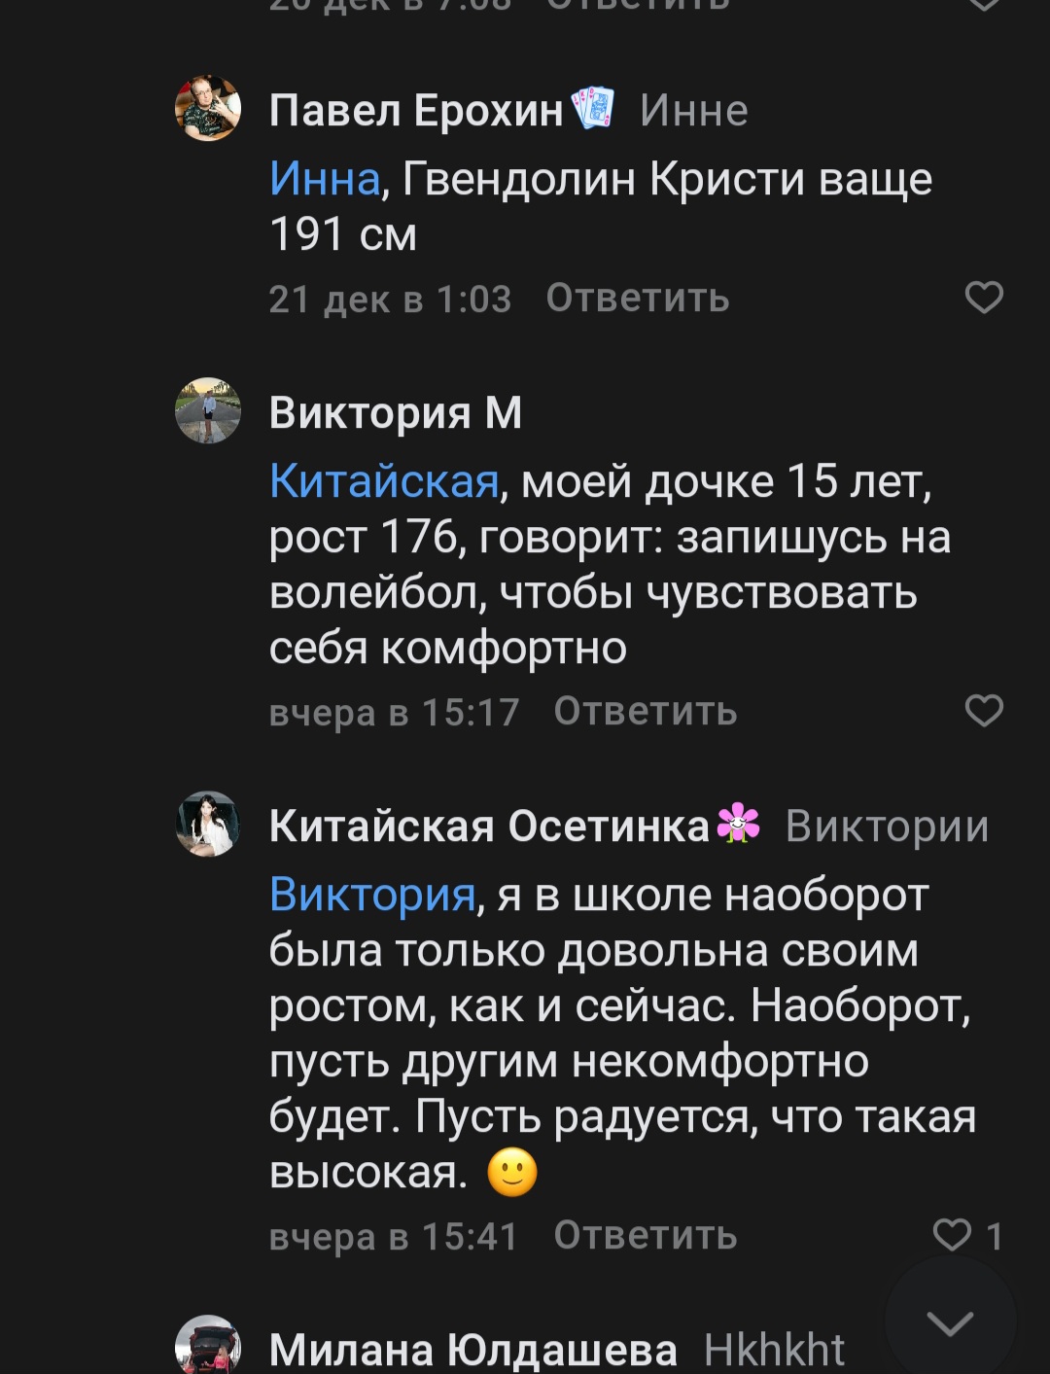Image resolution: width=1050 pixels, height=1374 pixels.
Task: Open the Виктория М name link
Action: [x=395, y=412]
